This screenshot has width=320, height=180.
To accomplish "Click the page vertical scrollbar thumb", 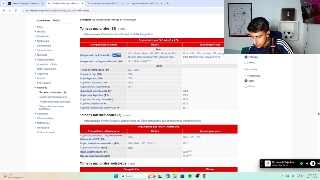I will point(318,114).
